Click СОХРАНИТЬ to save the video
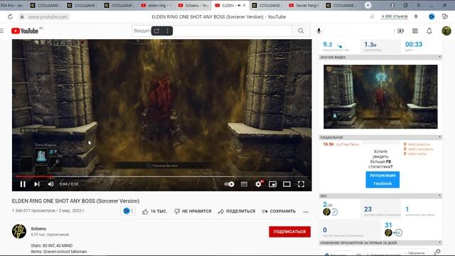This screenshot has height=256, width=455. tap(279, 211)
